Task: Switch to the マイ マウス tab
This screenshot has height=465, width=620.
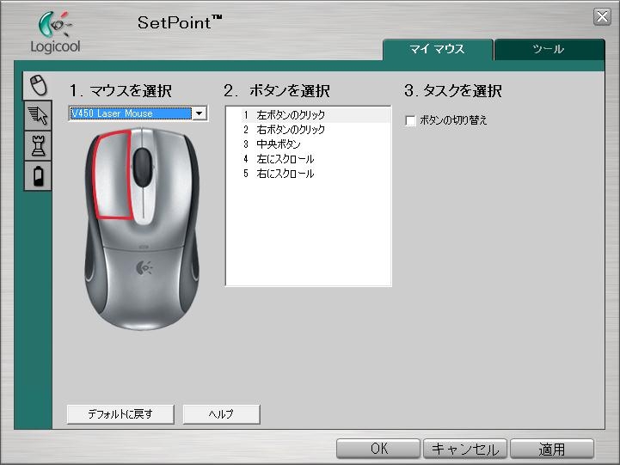Action: (438, 49)
